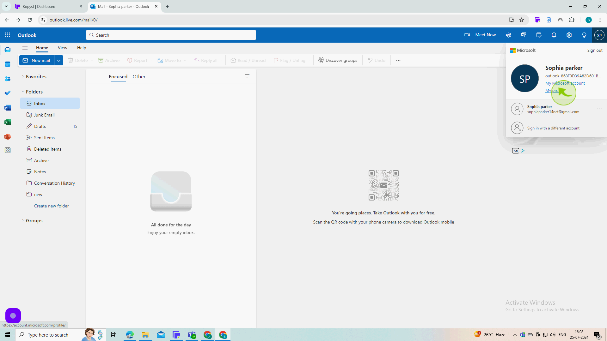Expand the Favorites folder section
The image size is (607, 341).
click(x=23, y=77)
